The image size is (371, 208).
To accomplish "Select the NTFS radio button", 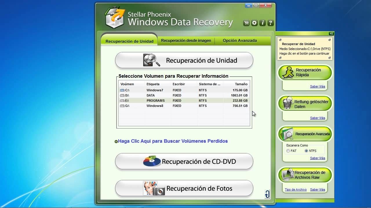I will [306, 151].
